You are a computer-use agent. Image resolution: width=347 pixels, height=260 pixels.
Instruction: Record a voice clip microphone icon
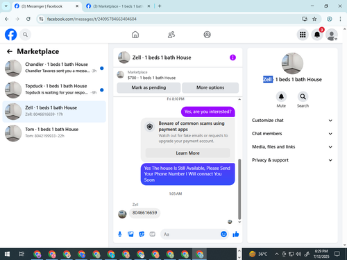pyautogui.click(x=120, y=234)
